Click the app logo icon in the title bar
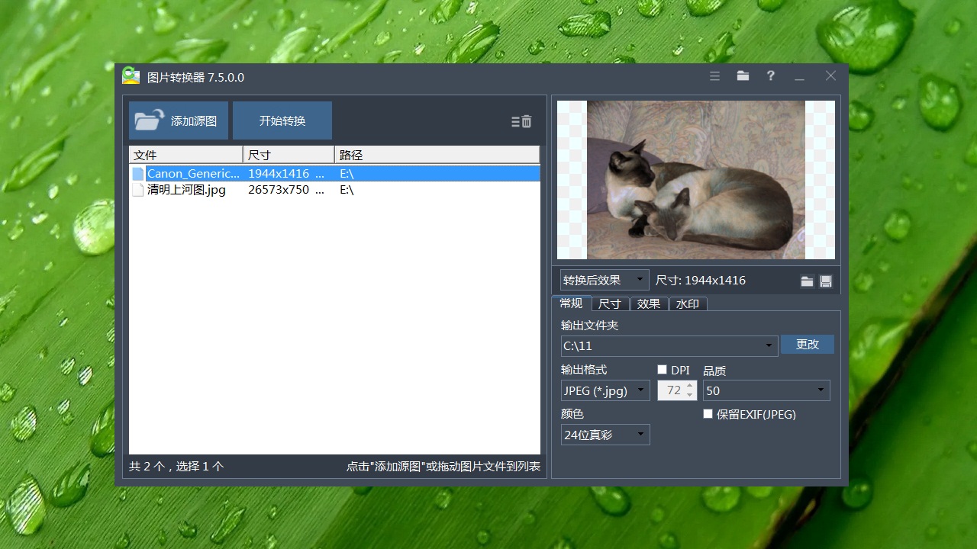 (130, 76)
